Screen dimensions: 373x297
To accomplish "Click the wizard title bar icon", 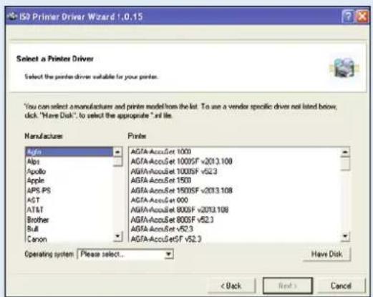I will (x=12, y=16).
